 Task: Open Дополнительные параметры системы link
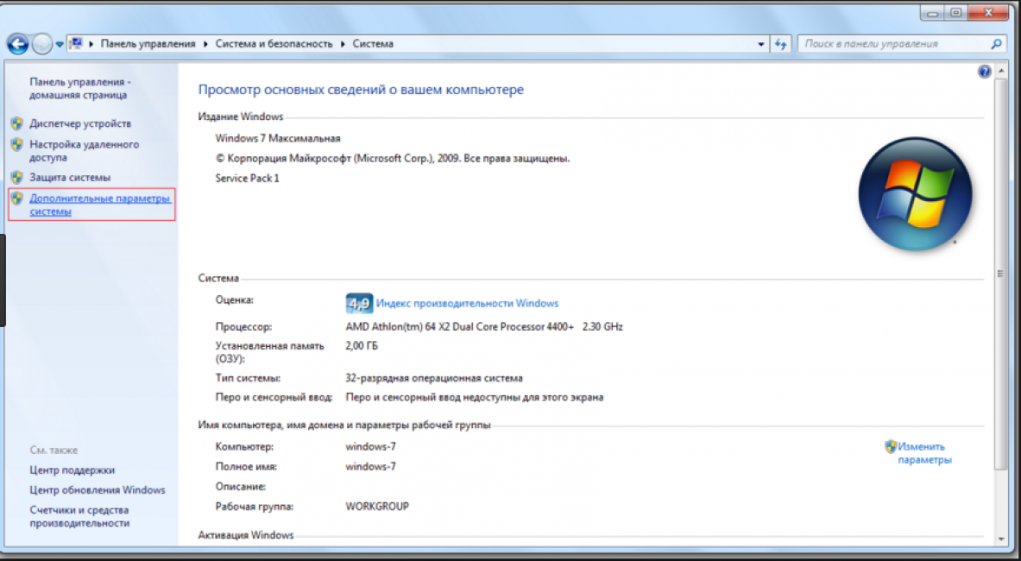click(x=99, y=205)
